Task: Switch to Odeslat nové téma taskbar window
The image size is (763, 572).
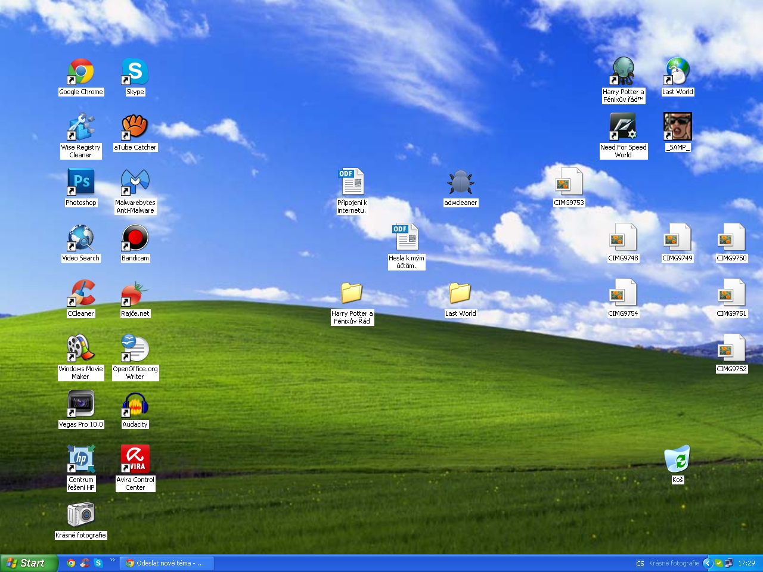Action: click(166, 563)
